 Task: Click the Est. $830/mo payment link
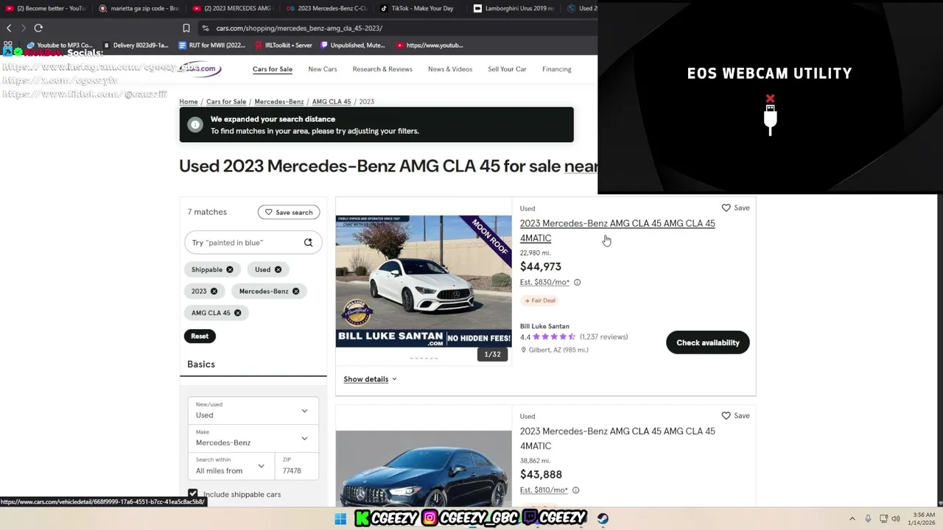pyautogui.click(x=544, y=282)
